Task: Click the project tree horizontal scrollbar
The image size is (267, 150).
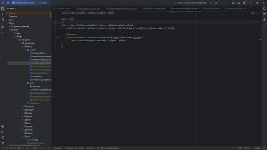Action: 24,145
